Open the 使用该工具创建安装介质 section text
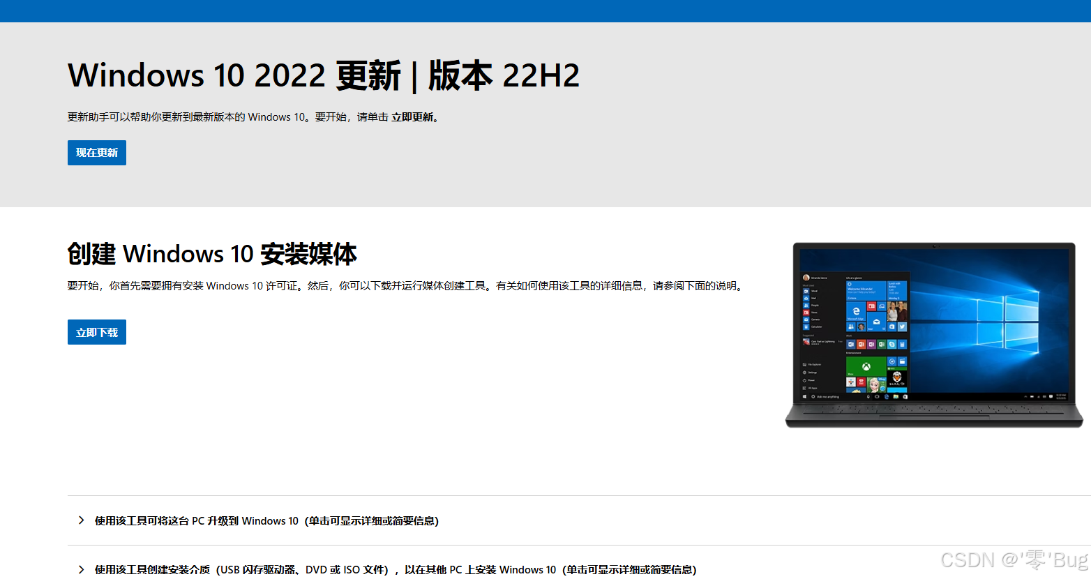The height and width of the screenshot is (579, 1091). coord(396,570)
